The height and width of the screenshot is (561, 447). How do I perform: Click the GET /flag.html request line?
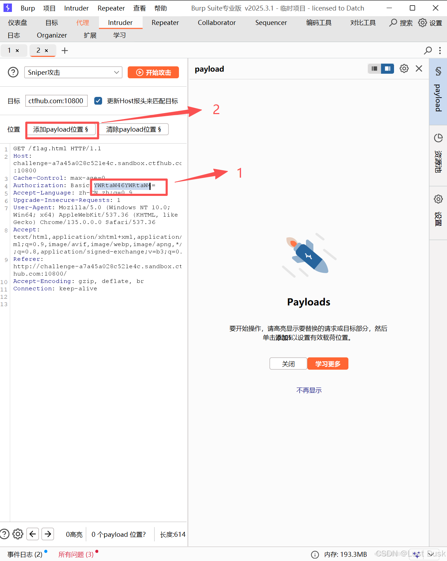pyautogui.click(x=57, y=148)
